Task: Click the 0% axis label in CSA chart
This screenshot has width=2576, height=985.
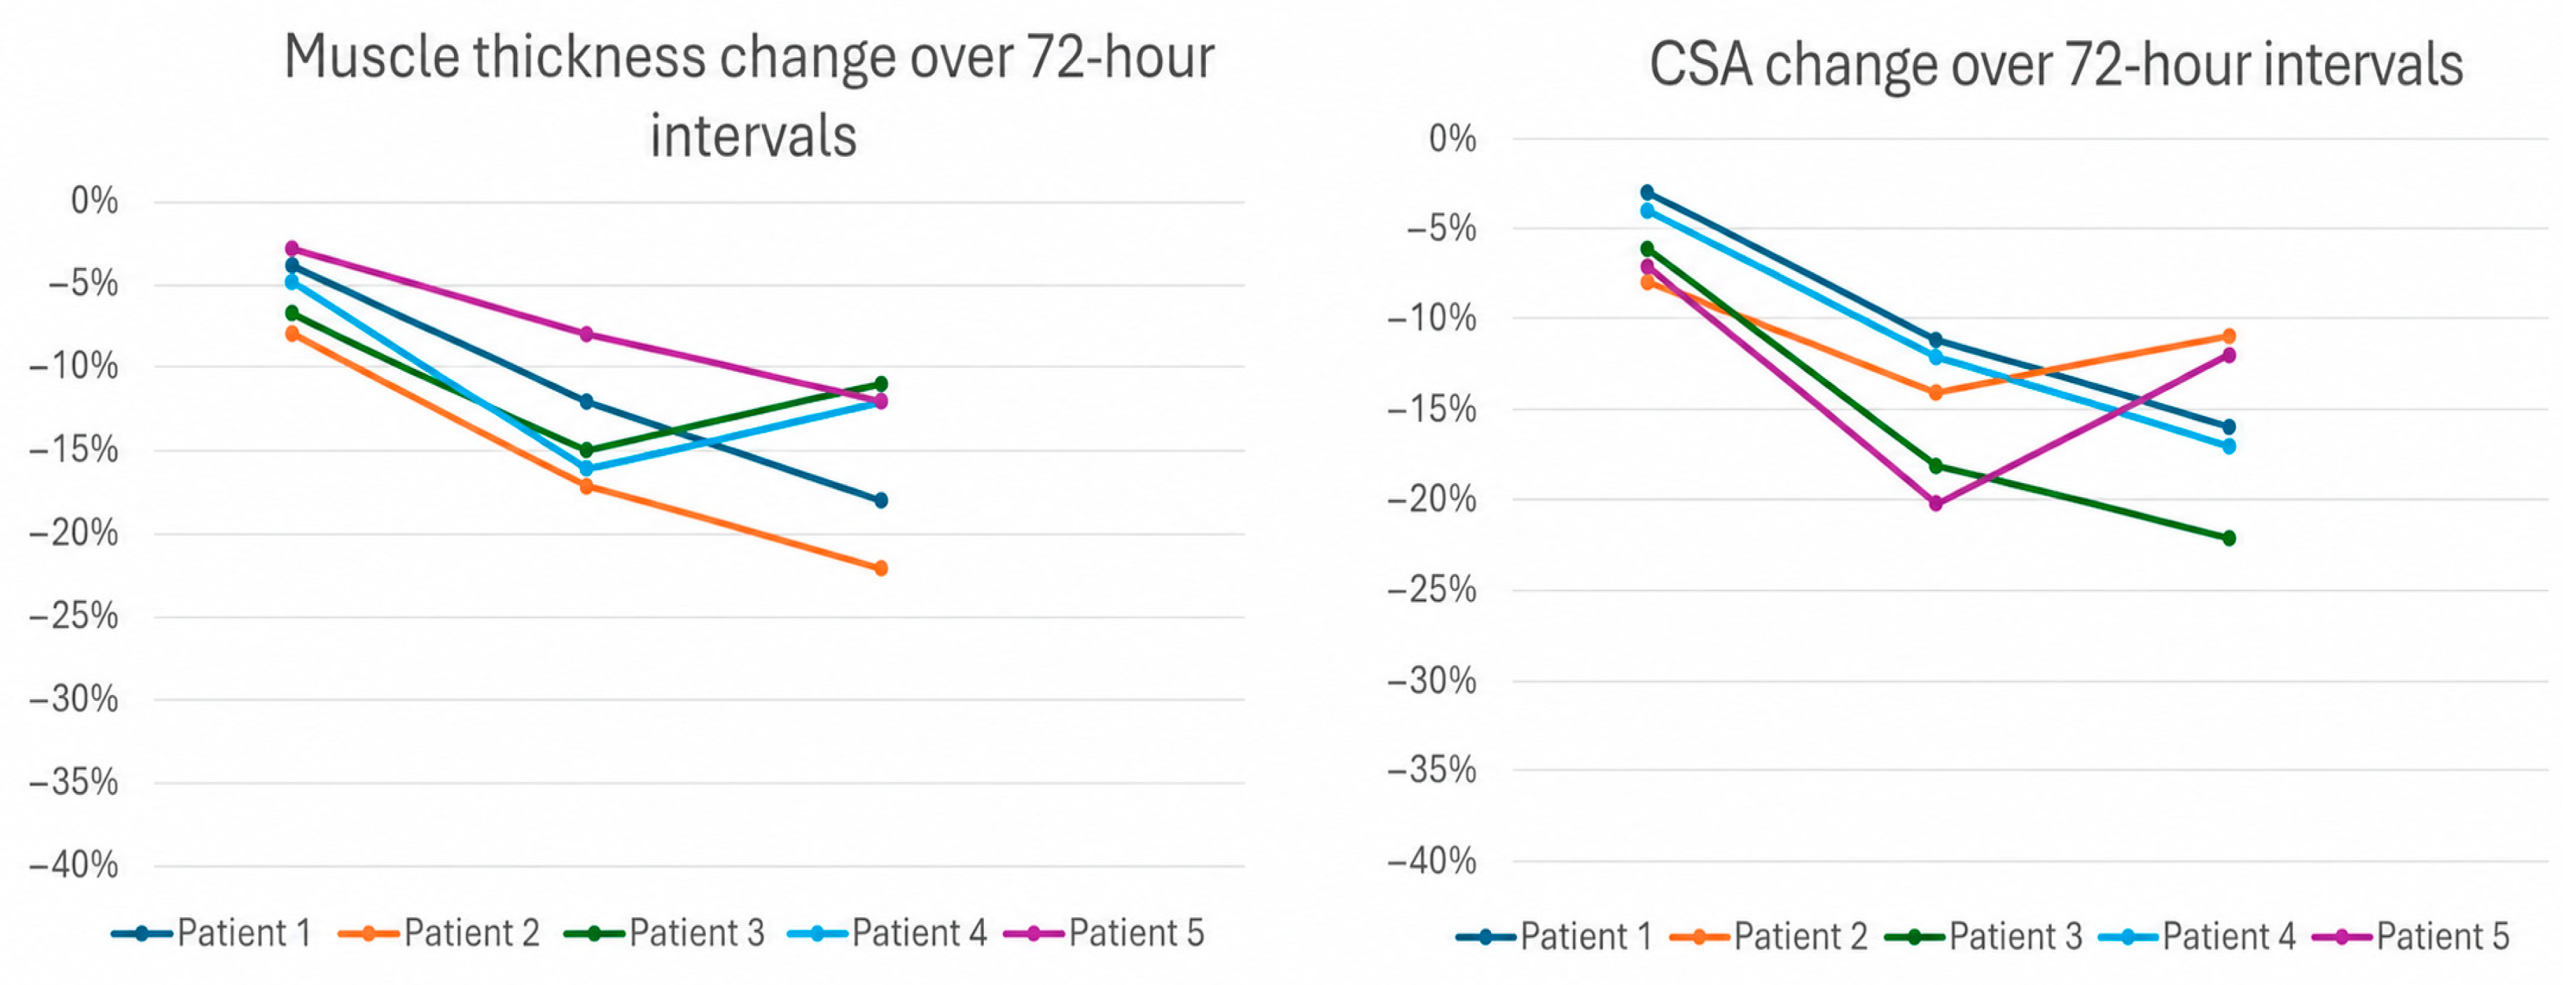Action: click(1452, 138)
